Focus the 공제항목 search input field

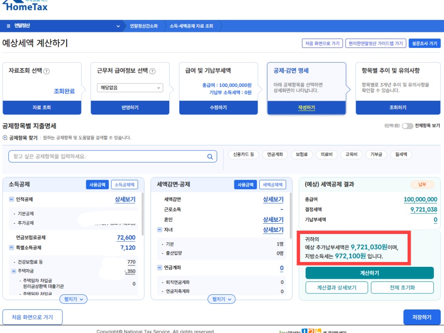click(113, 157)
